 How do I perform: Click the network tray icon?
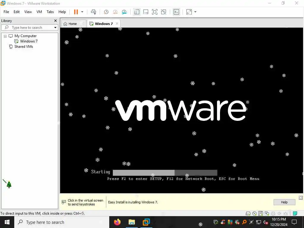tap(259, 222)
